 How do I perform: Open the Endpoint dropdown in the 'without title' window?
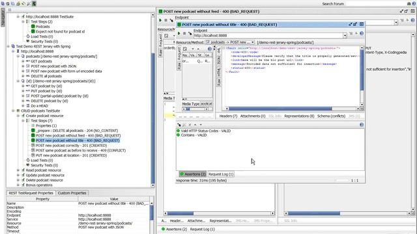coord(345,36)
